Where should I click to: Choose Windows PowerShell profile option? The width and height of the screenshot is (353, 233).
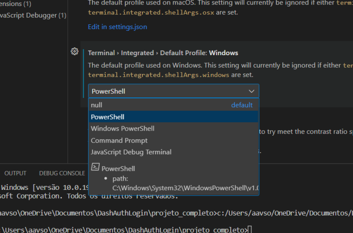(174, 128)
